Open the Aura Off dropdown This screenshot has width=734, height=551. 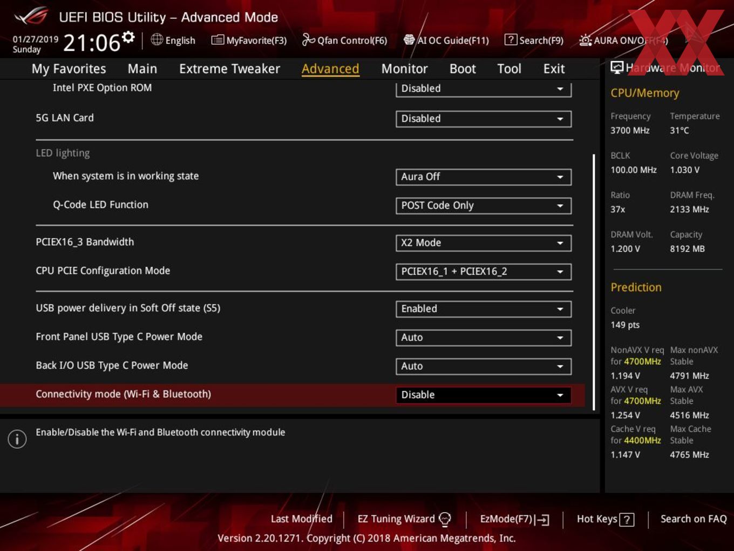coord(484,177)
